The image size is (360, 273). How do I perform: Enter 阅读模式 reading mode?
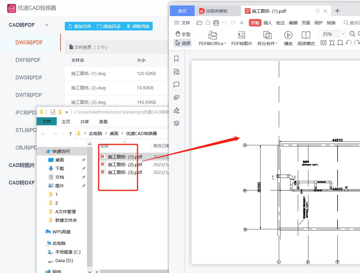pyautogui.click(x=306, y=38)
